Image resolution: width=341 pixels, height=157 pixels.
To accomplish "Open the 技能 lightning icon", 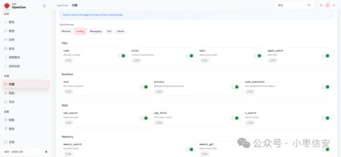I will [6, 93].
